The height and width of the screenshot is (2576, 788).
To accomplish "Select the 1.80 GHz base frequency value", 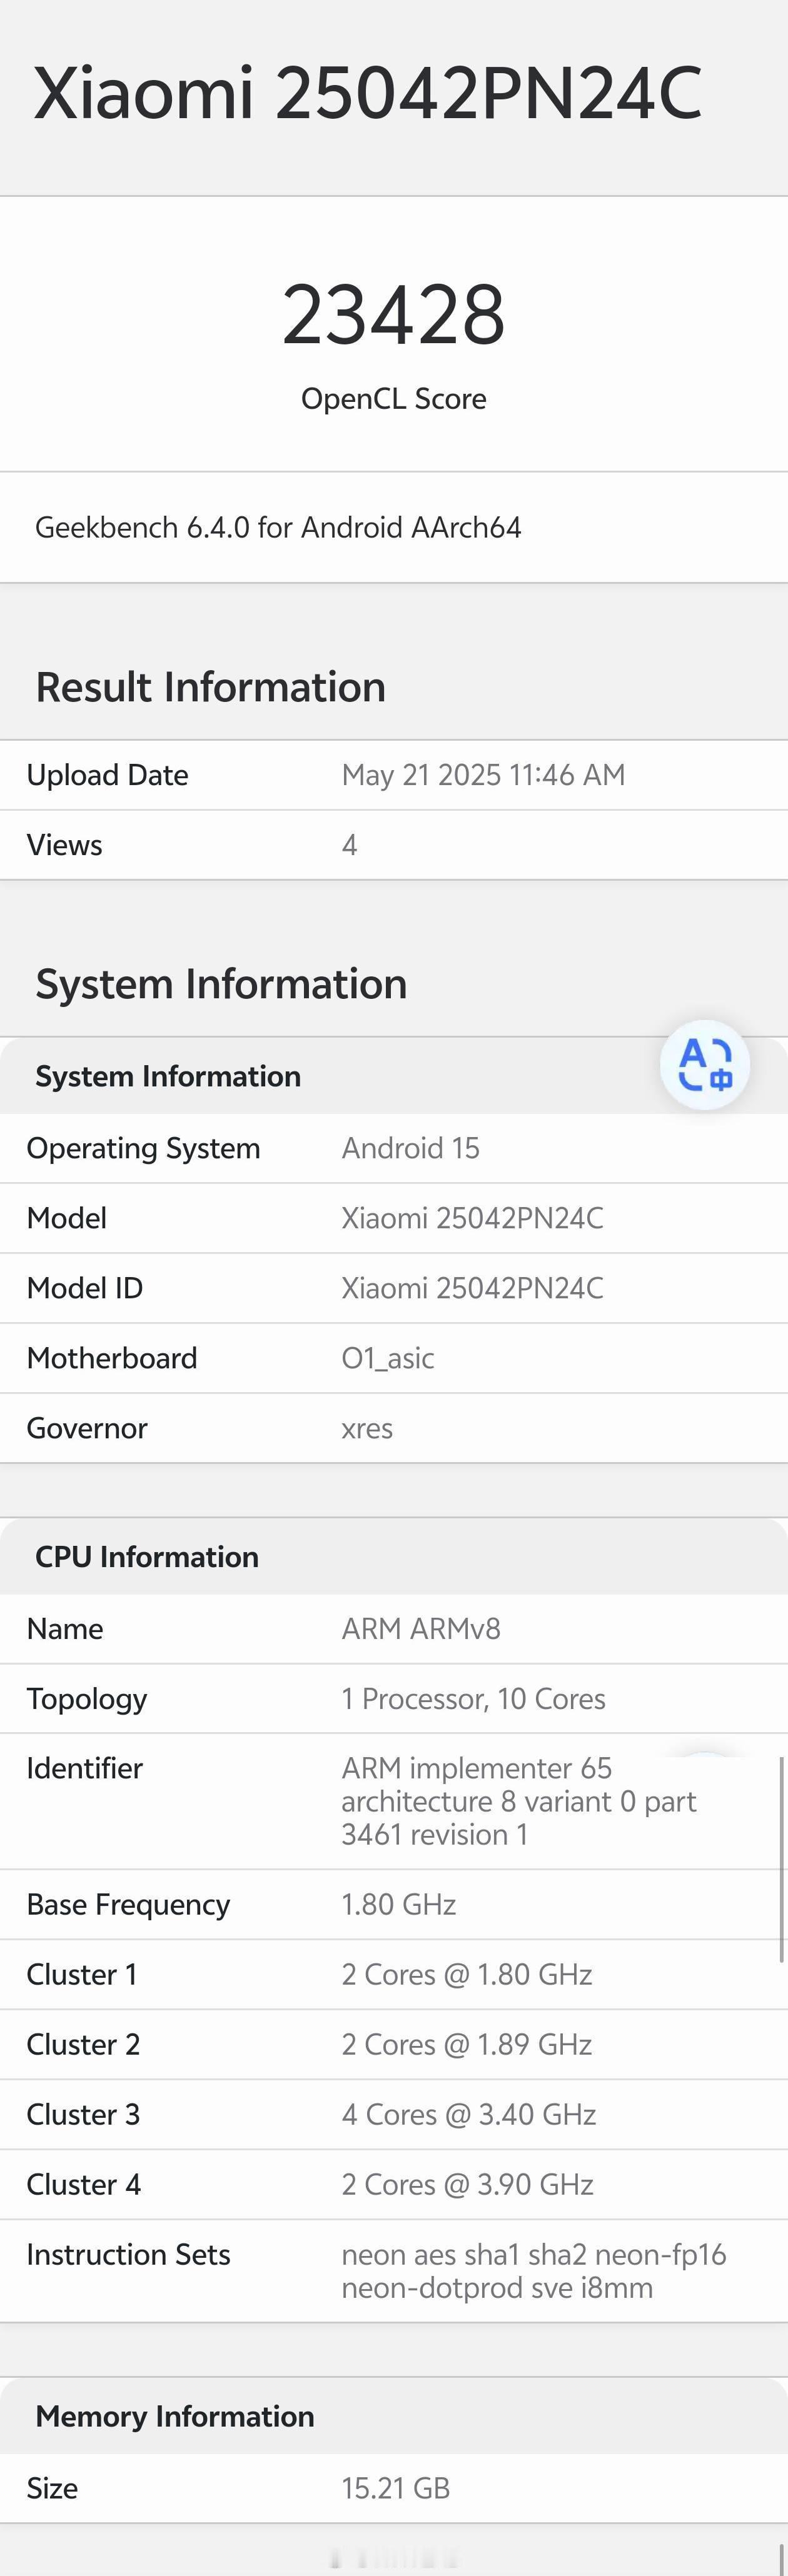I will tap(399, 1905).
